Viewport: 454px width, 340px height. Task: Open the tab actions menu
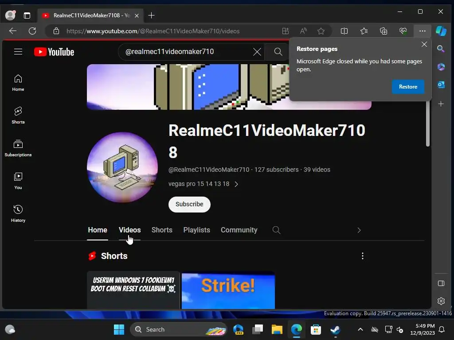tap(27, 15)
